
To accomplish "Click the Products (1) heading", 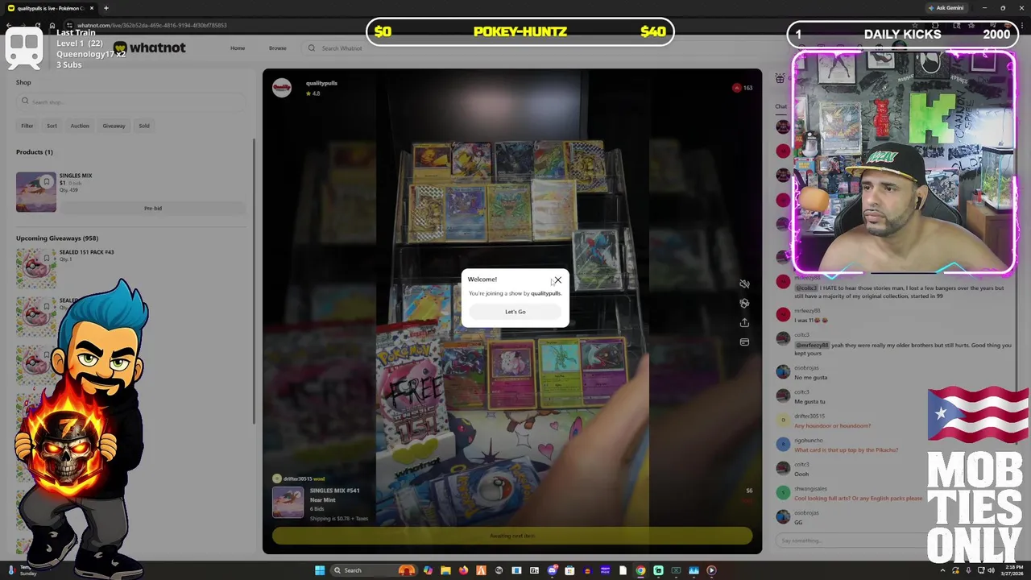I will pyautogui.click(x=35, y=152).
